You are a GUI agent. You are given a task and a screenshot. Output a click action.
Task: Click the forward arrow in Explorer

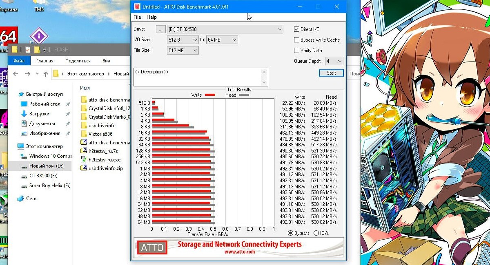pyautogui.click(x=27, y=74)
